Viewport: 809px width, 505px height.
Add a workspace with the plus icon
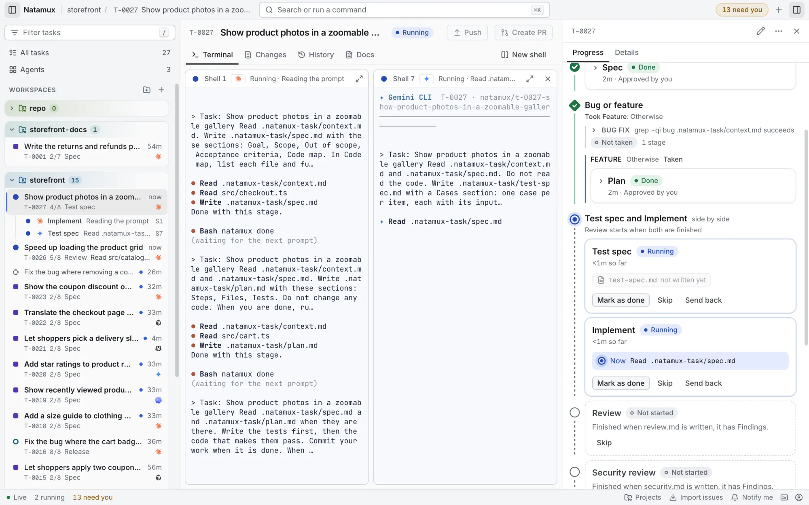[161, 90]
